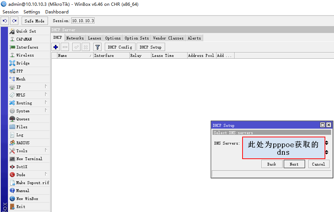
Task: Toggle Safe Mode
Action: pos(34,21)
